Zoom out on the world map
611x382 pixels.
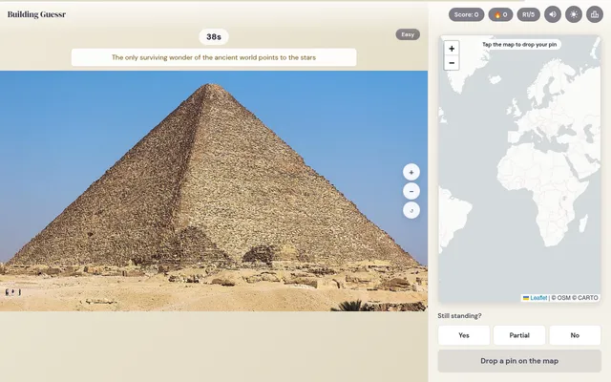pos(452,63)
